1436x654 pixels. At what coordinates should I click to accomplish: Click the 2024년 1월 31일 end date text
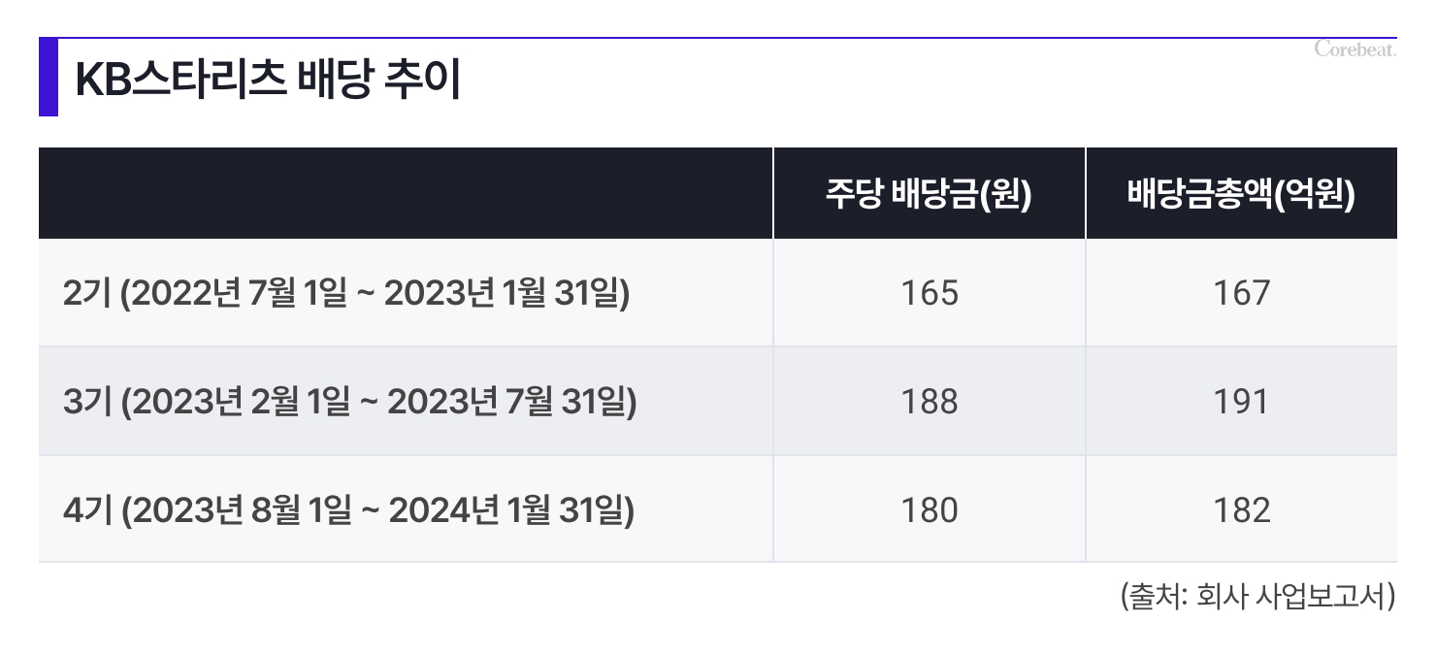(506, 510)
